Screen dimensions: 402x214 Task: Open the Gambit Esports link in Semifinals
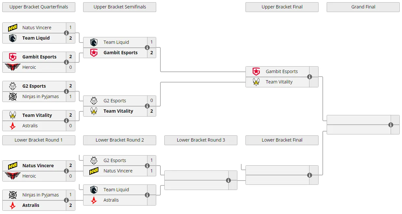[120, 53]
